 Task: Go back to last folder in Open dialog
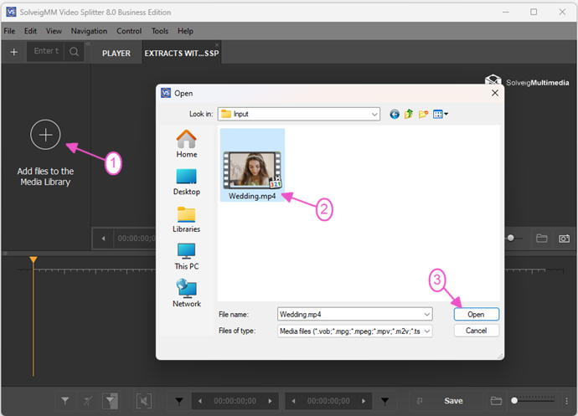pyautogui.click(x=394, y=114)
